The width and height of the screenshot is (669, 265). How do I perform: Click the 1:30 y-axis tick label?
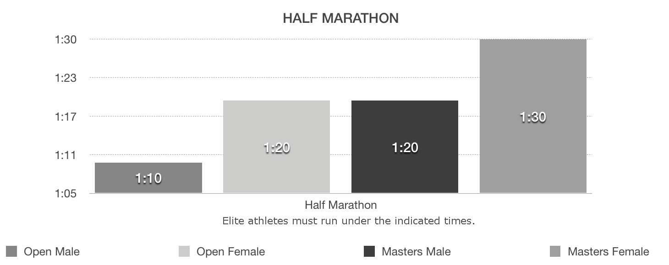click(x=66, y=40)
